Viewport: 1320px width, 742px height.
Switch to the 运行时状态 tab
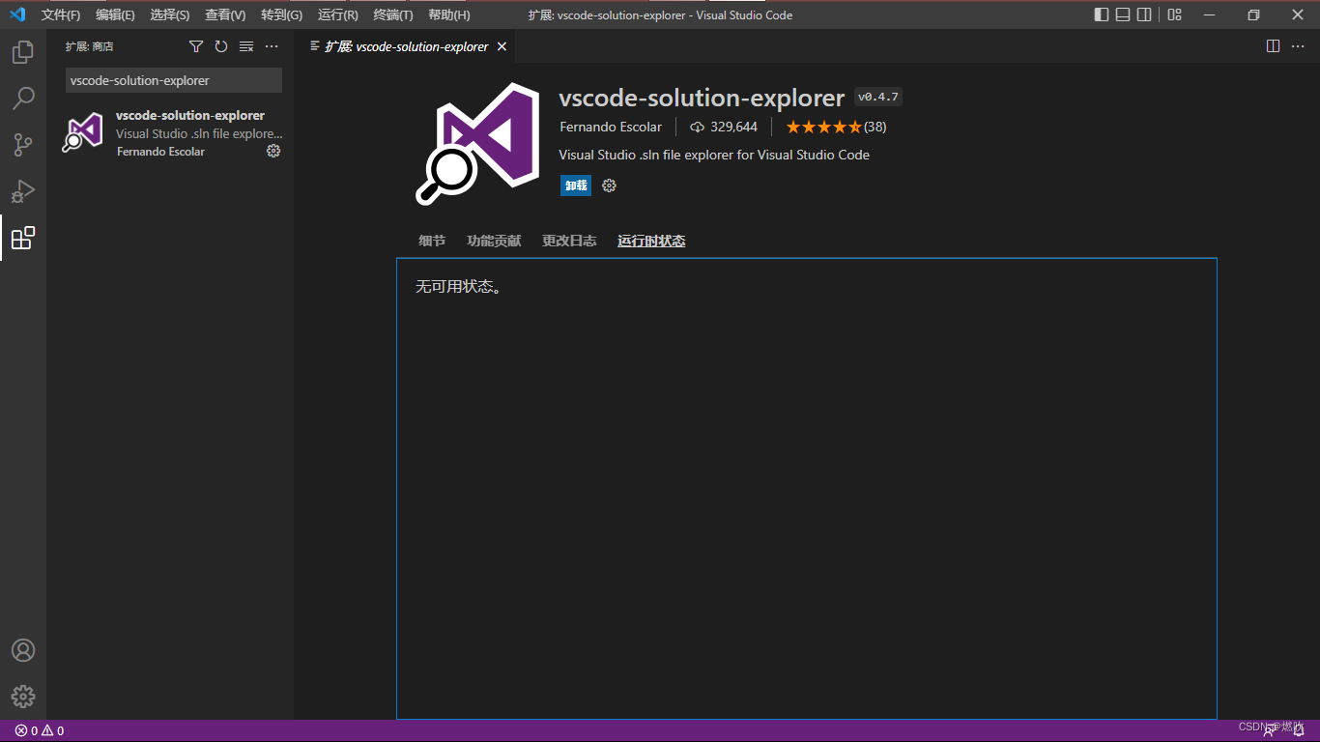point(651,241)
